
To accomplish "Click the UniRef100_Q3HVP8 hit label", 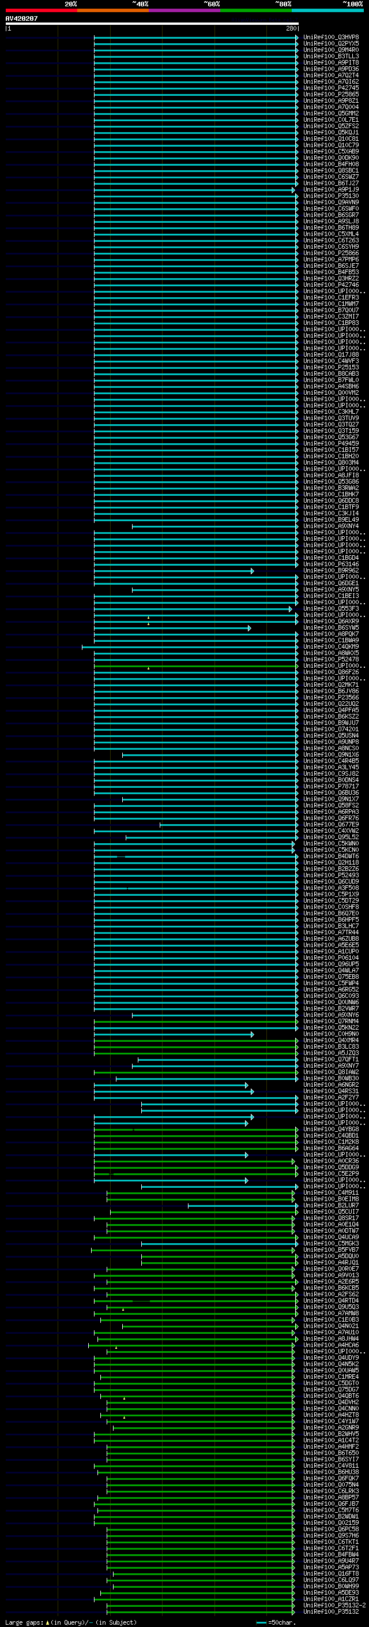I will click(331, 38).
